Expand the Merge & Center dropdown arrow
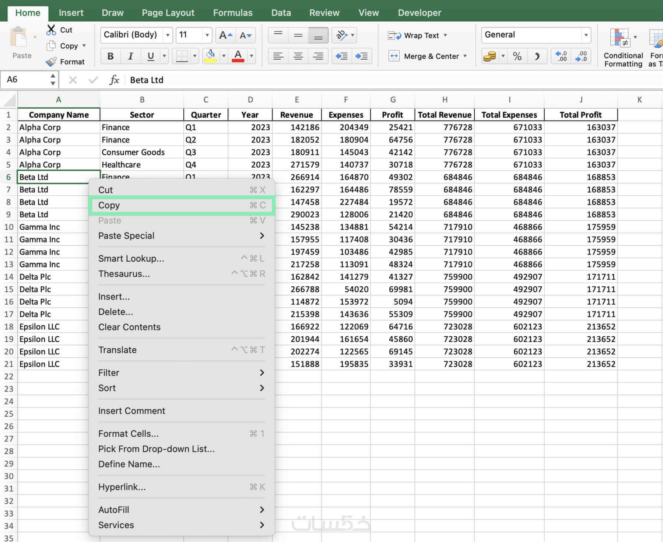 click(x=465, y=56)
